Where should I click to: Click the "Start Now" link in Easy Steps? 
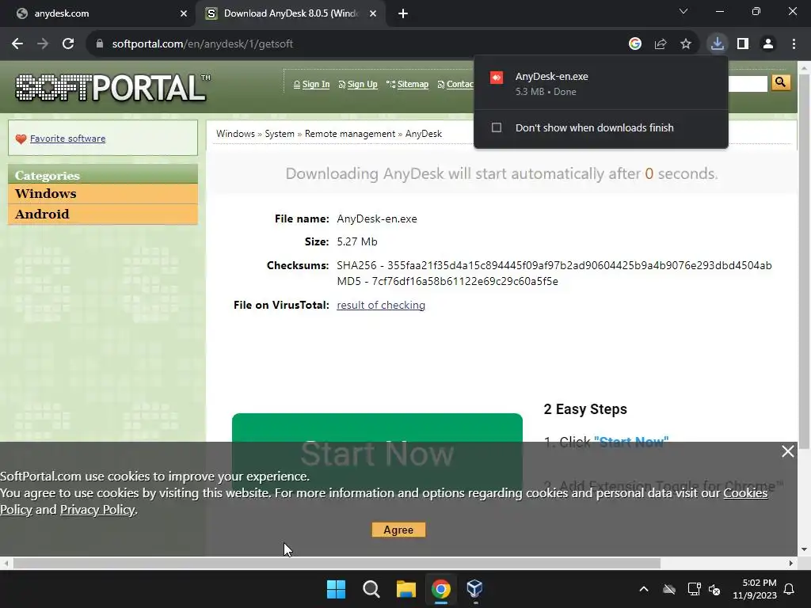point(631,442)
